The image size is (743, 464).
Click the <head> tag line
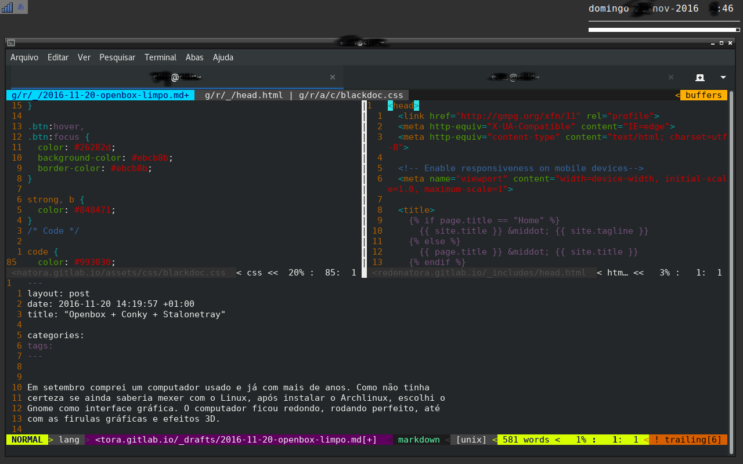click(403, 106)
